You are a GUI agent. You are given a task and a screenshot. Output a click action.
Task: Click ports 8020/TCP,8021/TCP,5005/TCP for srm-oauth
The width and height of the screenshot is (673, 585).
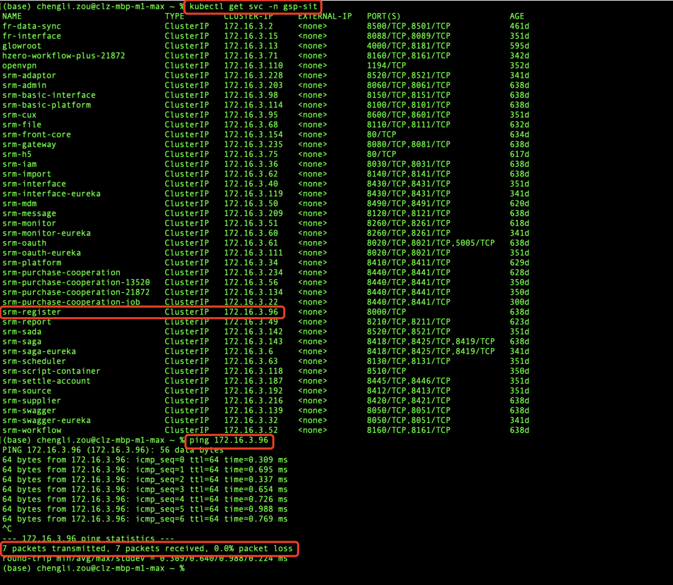431,244
